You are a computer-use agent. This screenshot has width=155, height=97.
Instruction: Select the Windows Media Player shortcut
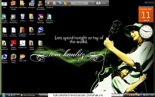(x=13, y=18)
